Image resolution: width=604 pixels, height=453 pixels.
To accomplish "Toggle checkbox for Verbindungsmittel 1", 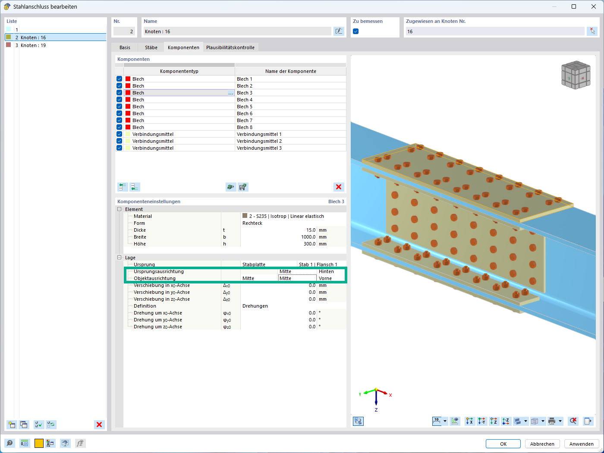I will [120, 134].
